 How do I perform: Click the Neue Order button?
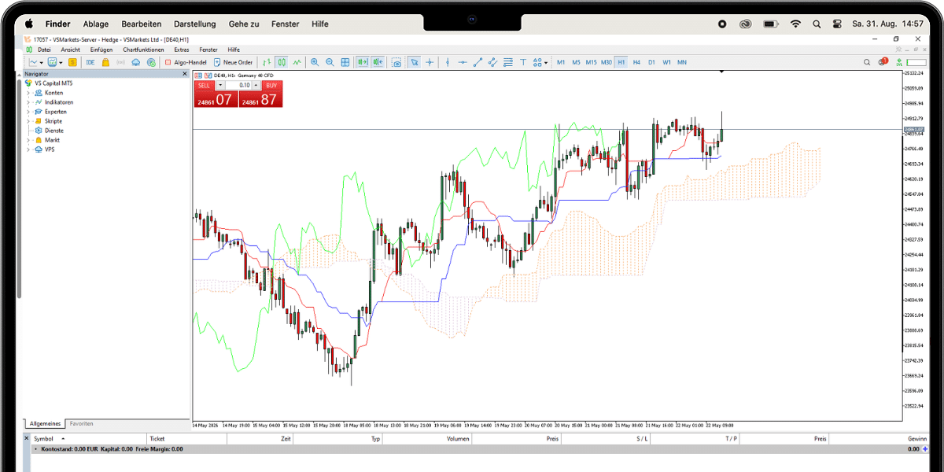(233, 62)
